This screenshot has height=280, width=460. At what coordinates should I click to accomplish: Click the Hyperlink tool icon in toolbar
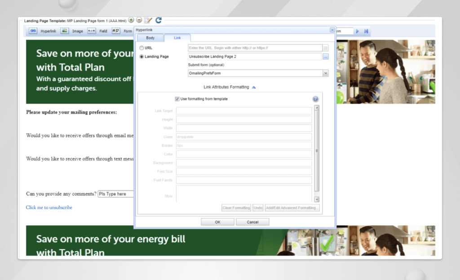point(33,31)
